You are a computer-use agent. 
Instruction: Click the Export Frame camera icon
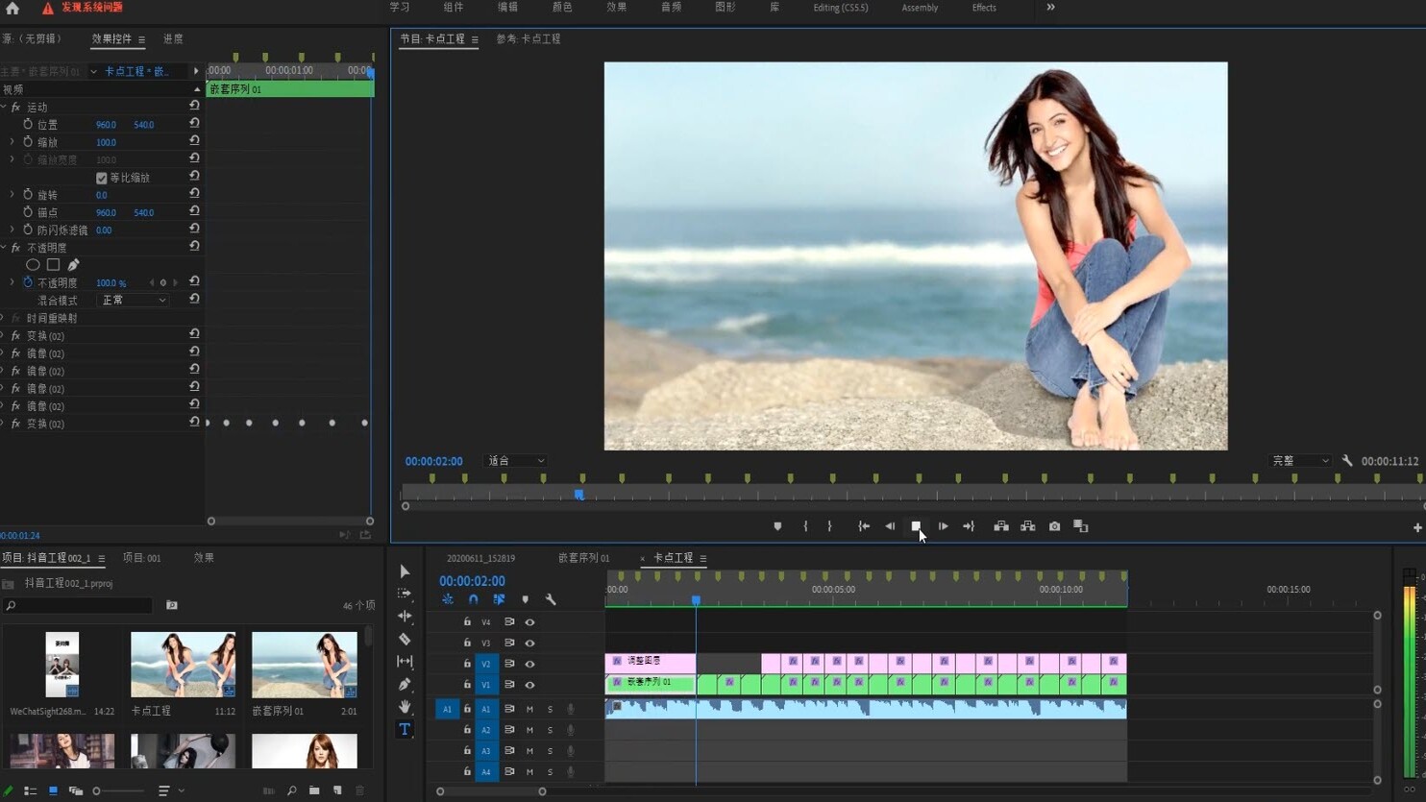[1054, 526]
